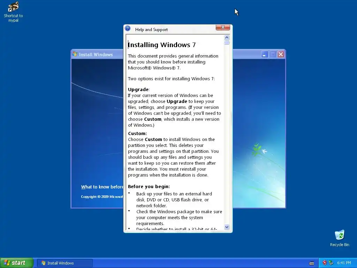Close the Install Windows window
357x268 pixels.
point(281,54)
